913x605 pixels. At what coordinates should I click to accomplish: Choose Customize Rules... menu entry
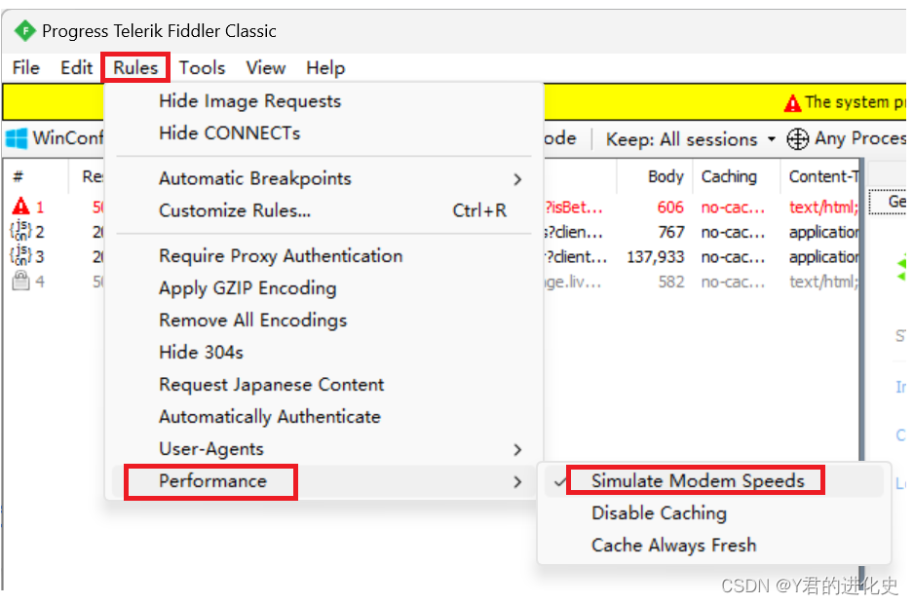point(323,210)
